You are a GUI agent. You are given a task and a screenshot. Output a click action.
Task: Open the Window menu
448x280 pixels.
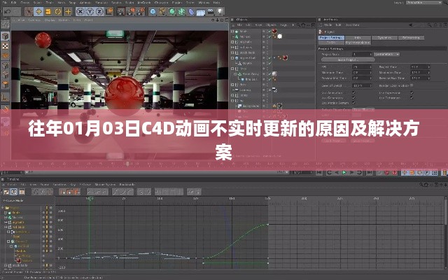click(x=204, y=3)
